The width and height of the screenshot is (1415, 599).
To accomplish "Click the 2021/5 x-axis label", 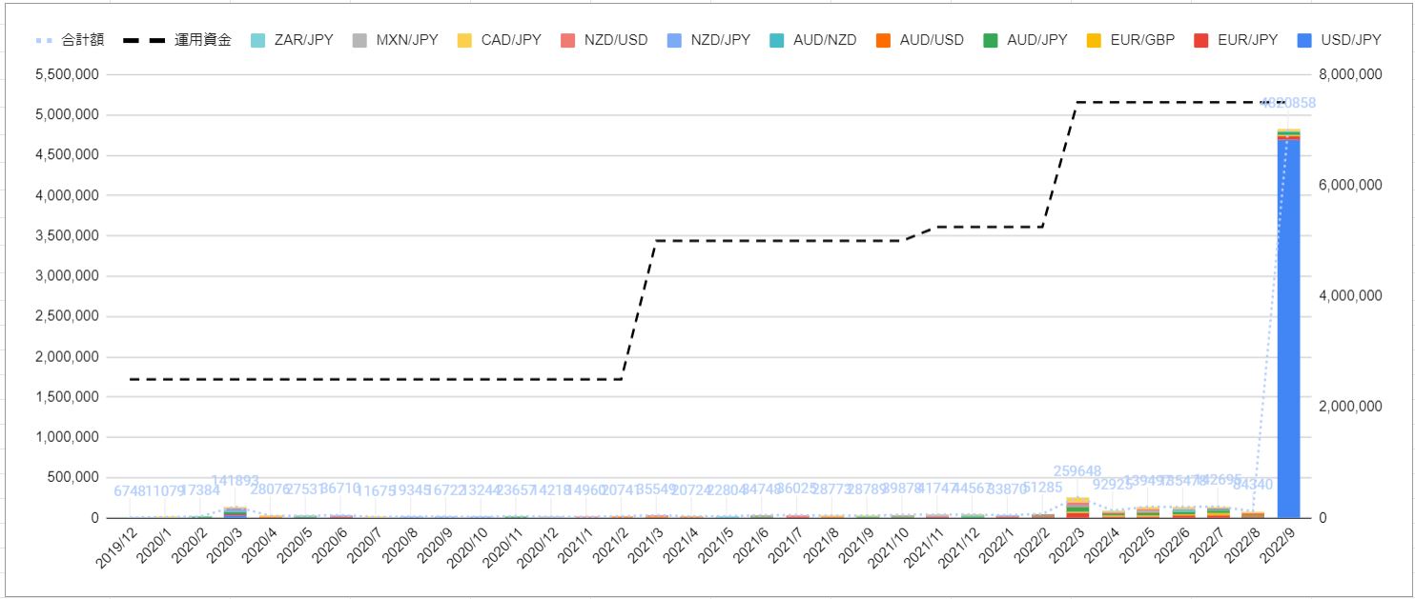I will 716,547.
